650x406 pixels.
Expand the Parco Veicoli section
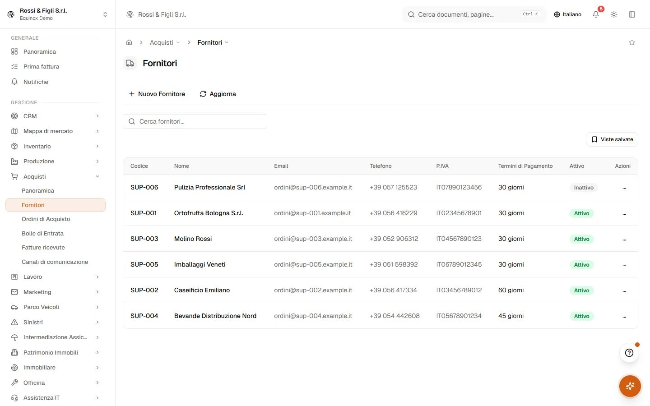(x=55, y=307)
